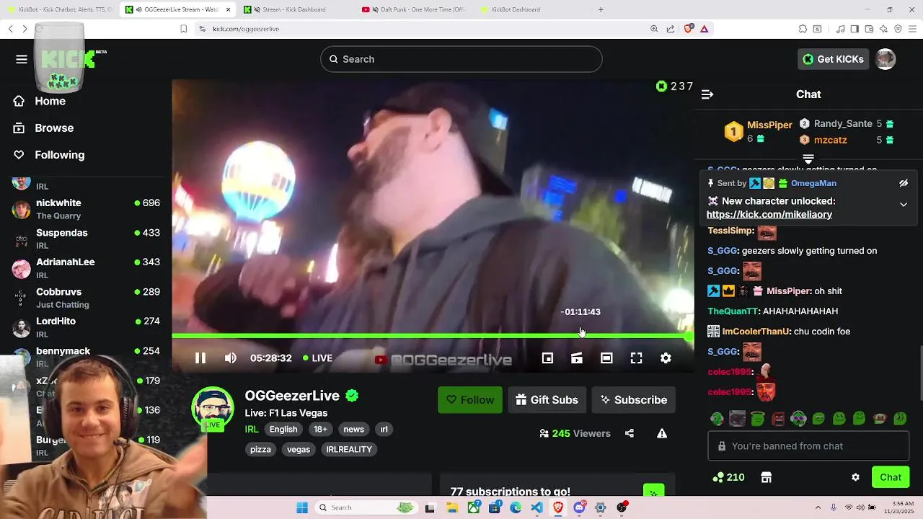Viewport: 923px width, 519px height.
Task: Bookmark page using address bar icon
Action: click(183, 29)
